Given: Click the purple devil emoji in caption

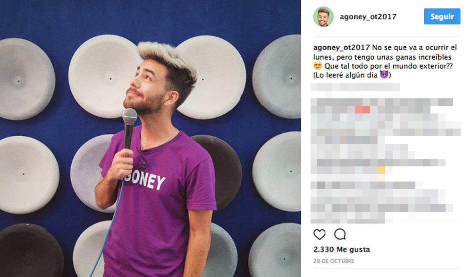Looking at the screenshot, I should (x=384, y=74).
